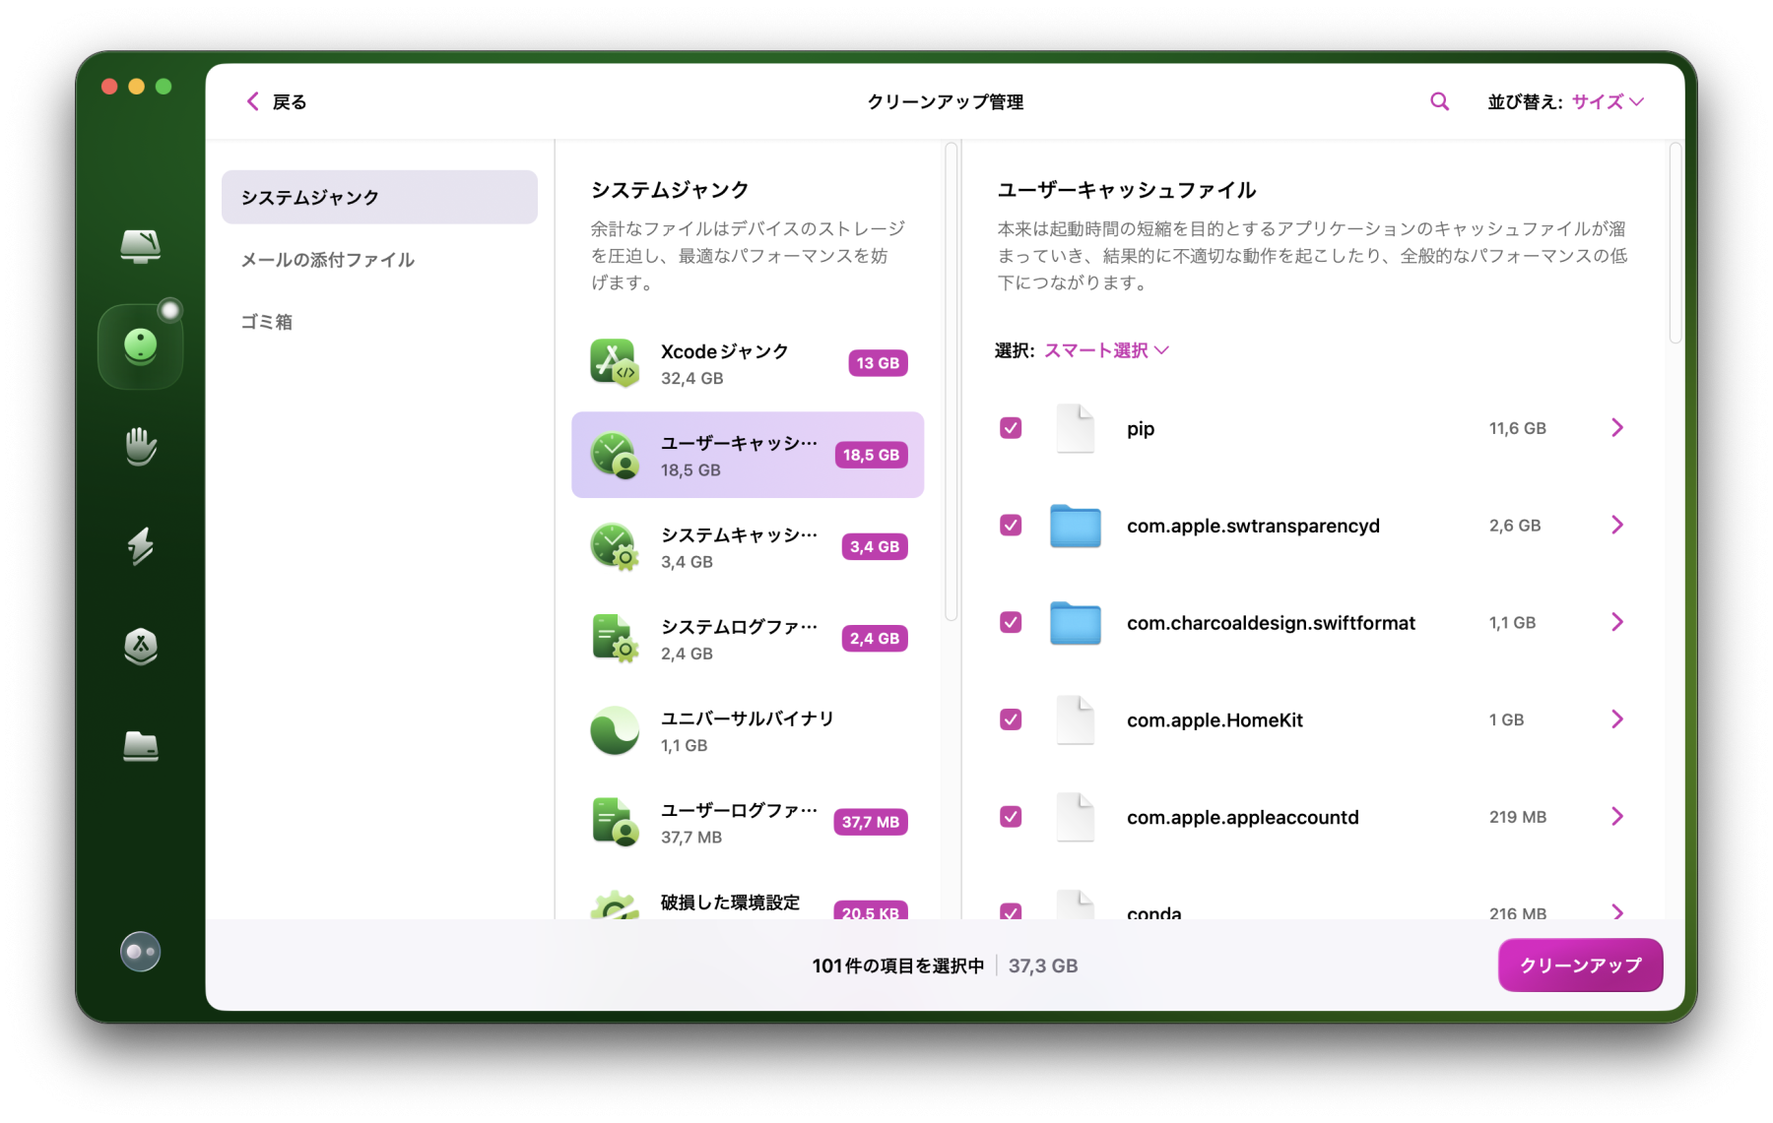Image resolution: width=1773 pixels, height=1123 pixels.
Task: Click the com.apple.appleaccountd file icon
Action: coord(1076,817)
